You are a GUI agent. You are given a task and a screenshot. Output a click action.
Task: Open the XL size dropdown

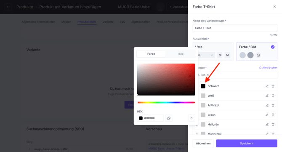(205, 55)
